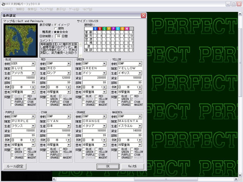Confirm settings with the OK button
Screen dimensions: 243x182
coord(107,166)
